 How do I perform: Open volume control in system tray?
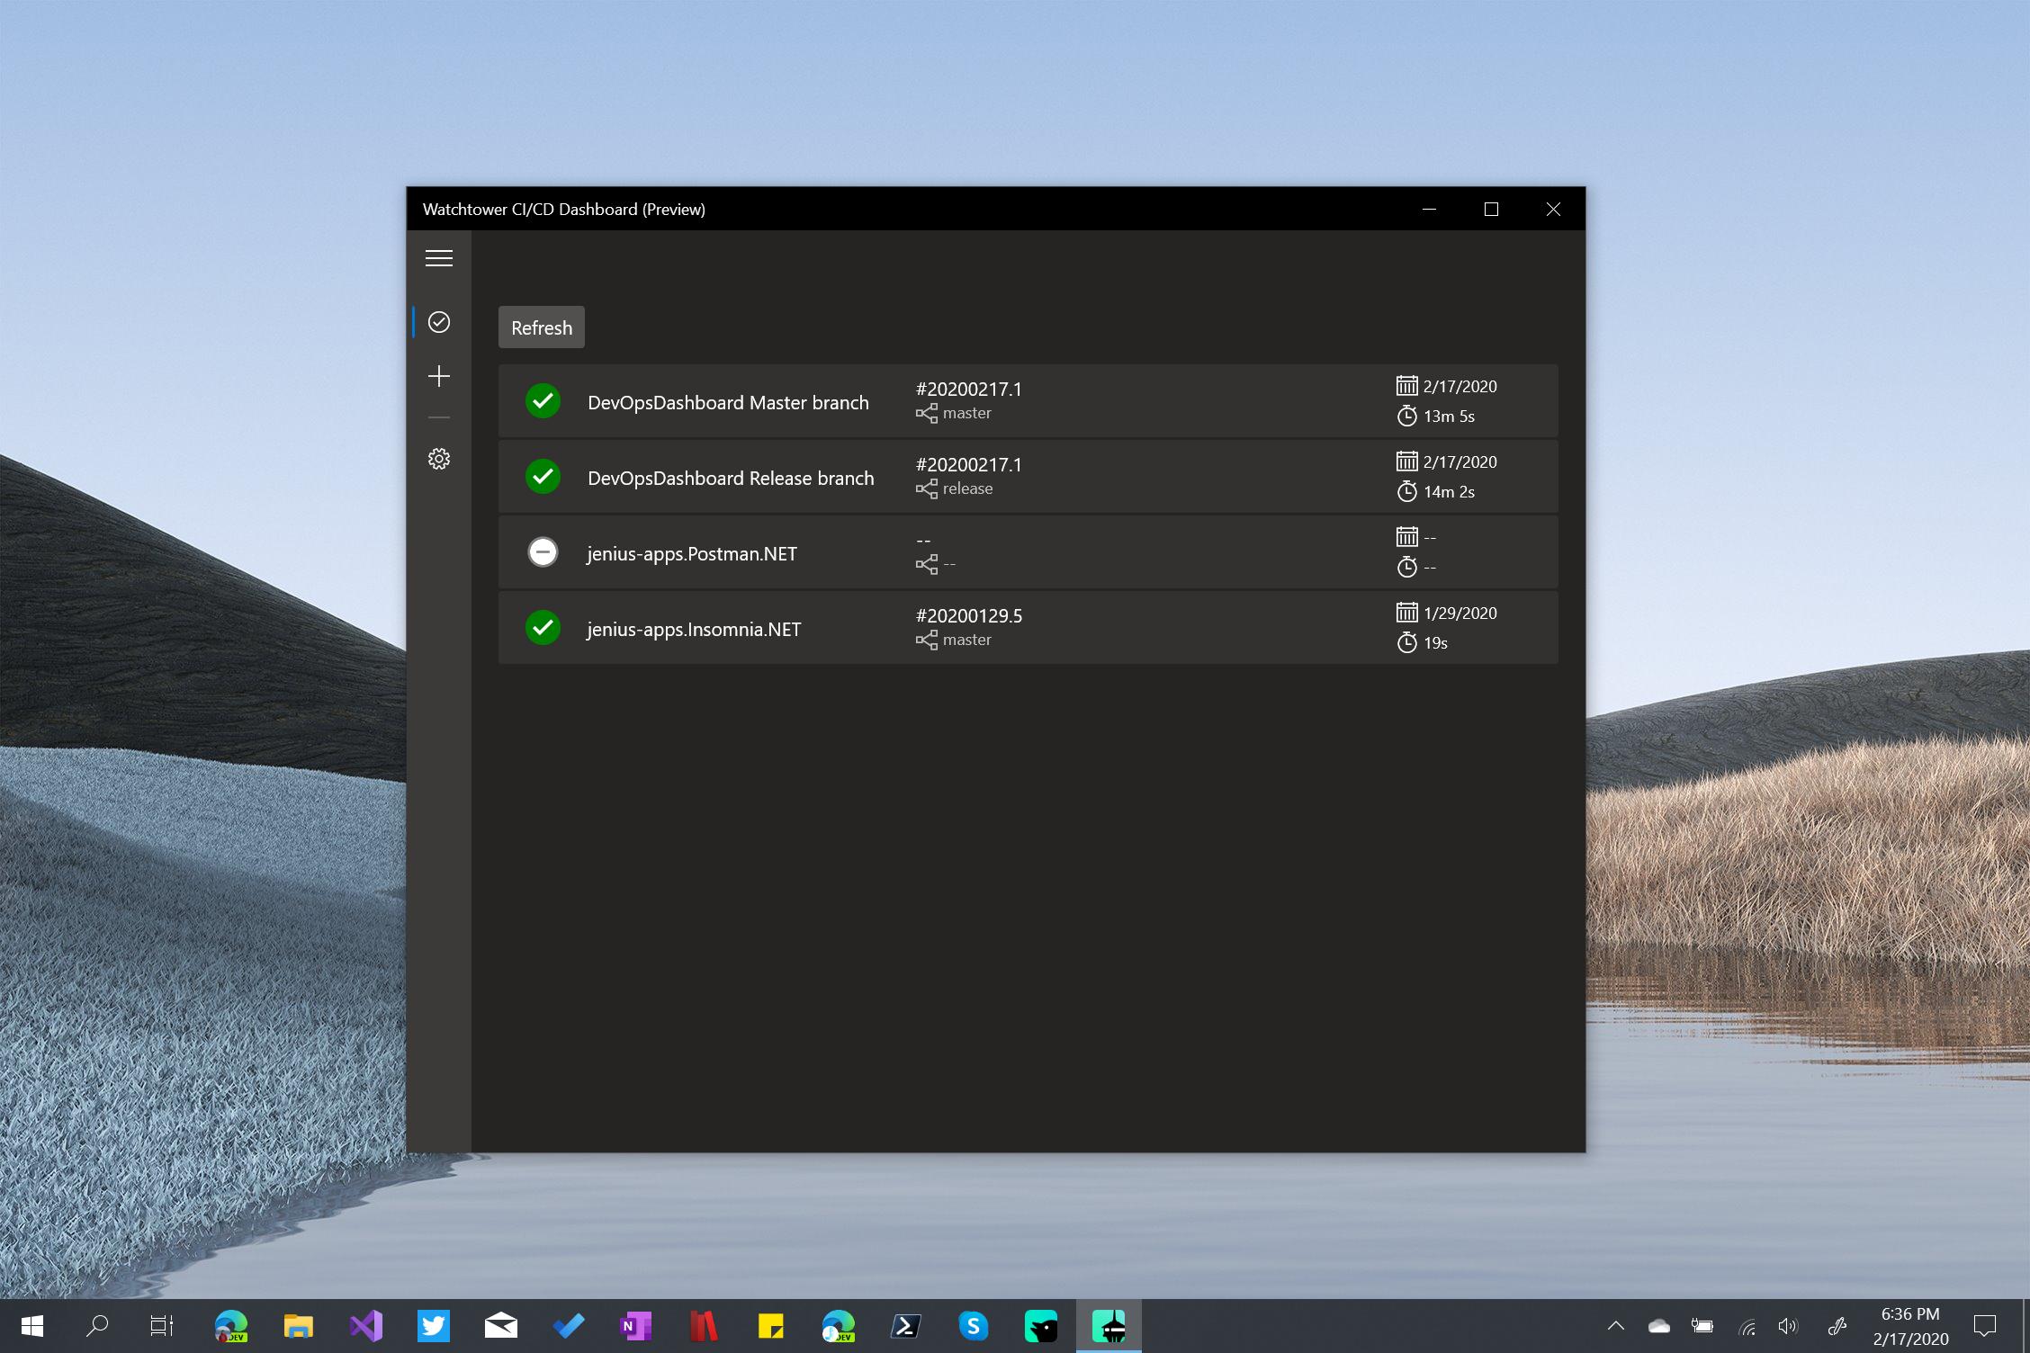coord(1789,1326)
